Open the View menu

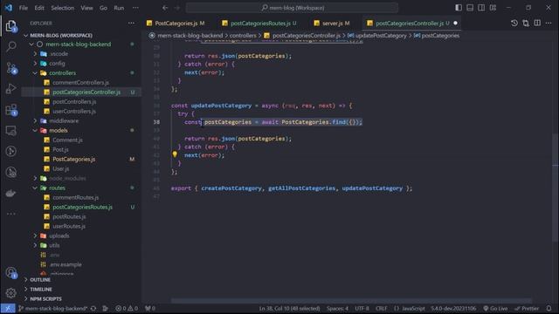tap(86, 8)
